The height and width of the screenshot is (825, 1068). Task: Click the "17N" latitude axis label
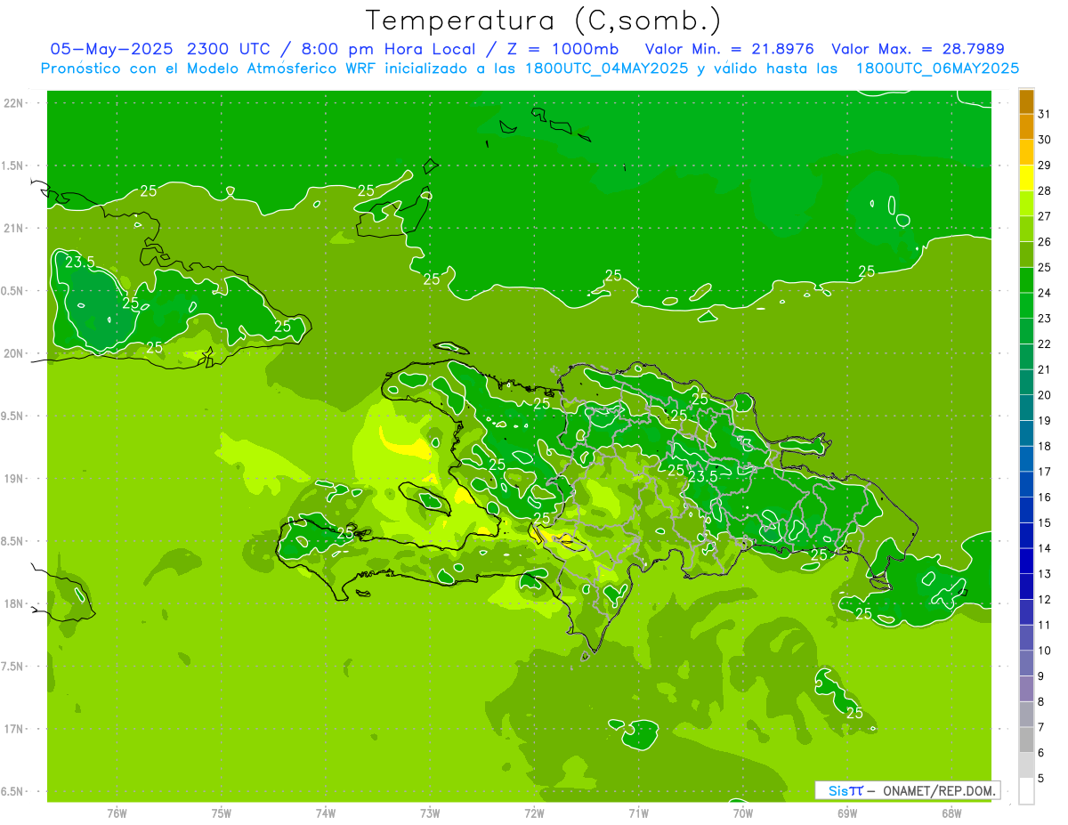click(x=14, y=730)
